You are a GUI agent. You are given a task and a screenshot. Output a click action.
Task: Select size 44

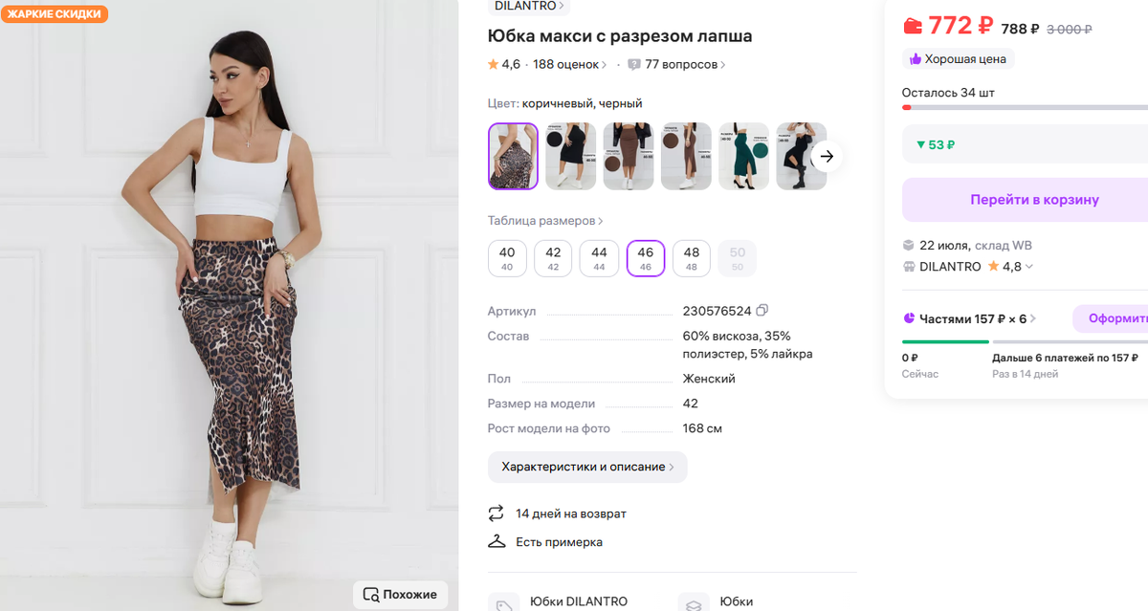599,258
